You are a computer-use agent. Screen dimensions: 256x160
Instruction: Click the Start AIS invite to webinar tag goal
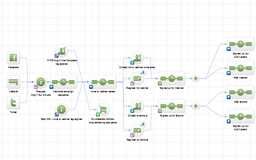click(62, 110)
